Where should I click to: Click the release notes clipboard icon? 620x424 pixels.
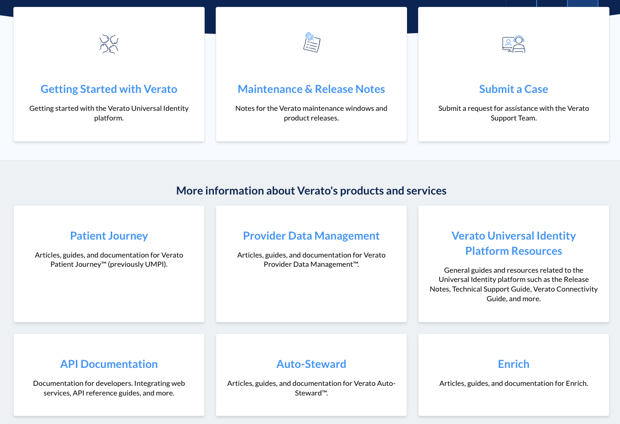(x=311, y=42)
